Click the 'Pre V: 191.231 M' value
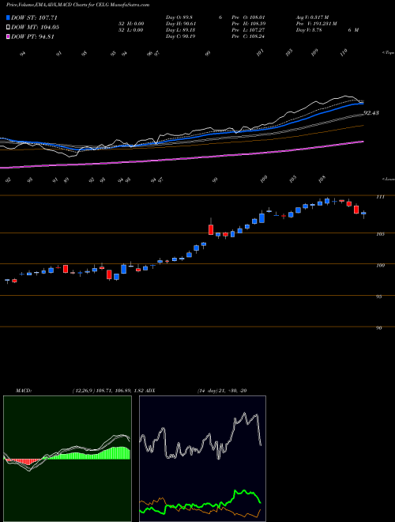 coord(317,24)
